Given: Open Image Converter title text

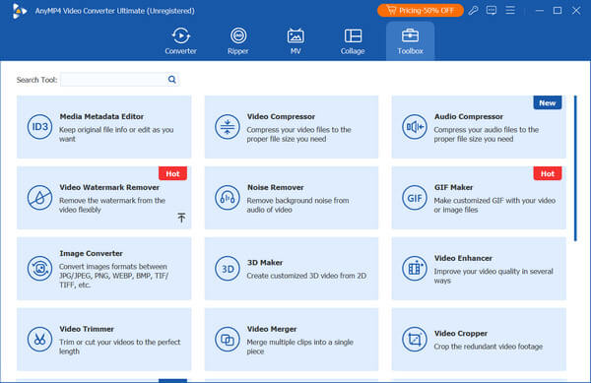Looking at the screenshot, I should tap(91, 253).
